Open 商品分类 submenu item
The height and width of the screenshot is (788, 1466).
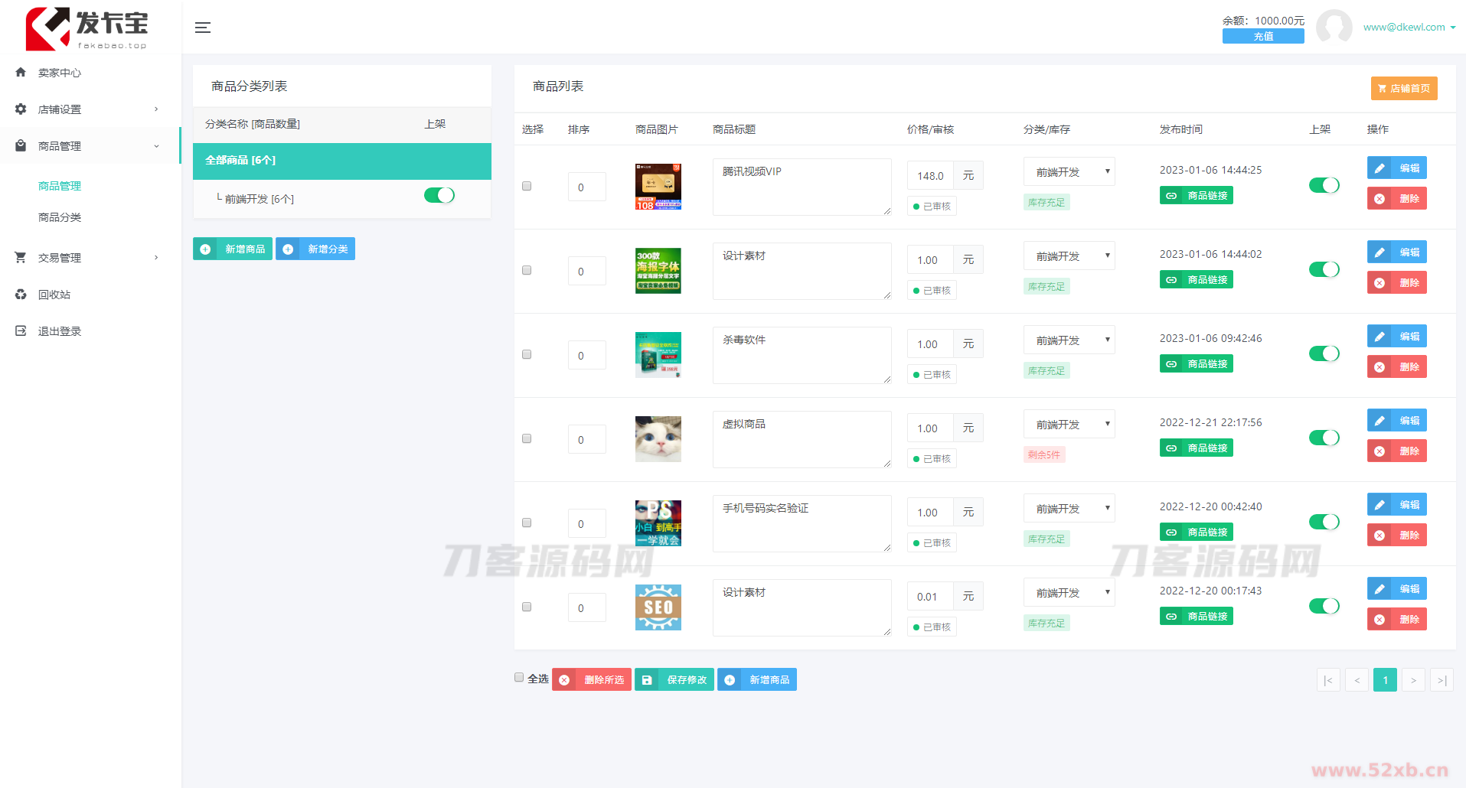click(60, 217)
